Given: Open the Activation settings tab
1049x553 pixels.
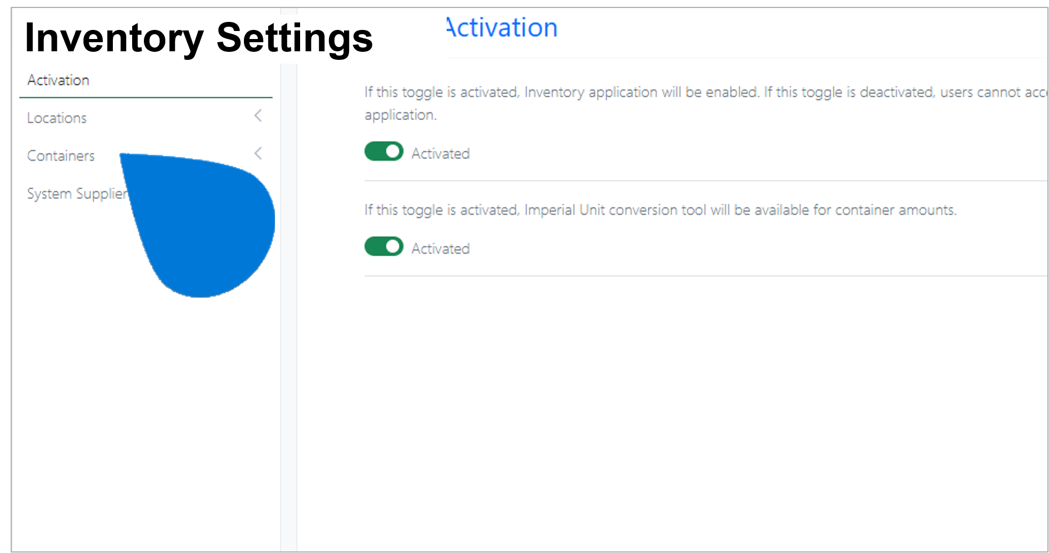Looking at the screenshot, I should (58, 80).
